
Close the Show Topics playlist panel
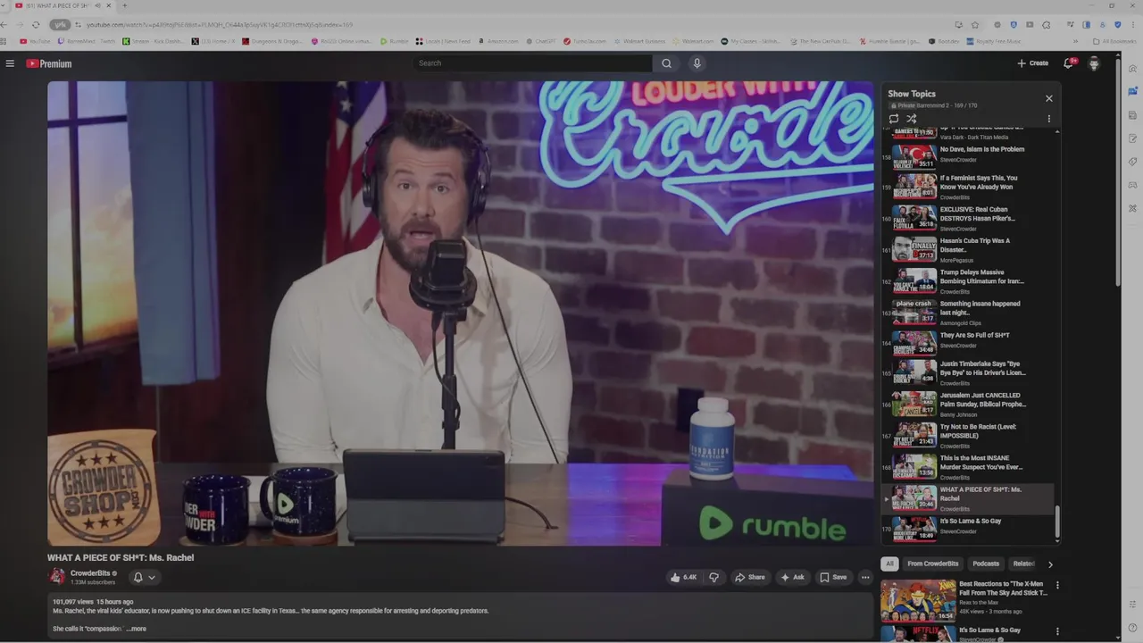click(x=1048, y=98)
